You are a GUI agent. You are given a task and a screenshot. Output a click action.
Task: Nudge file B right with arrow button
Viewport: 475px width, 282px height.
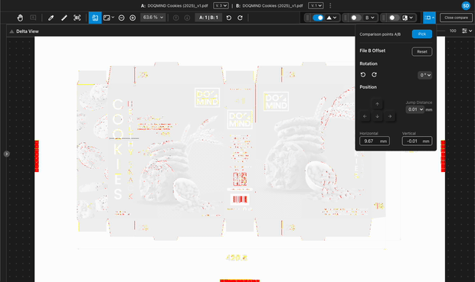[x=390, y=116]
